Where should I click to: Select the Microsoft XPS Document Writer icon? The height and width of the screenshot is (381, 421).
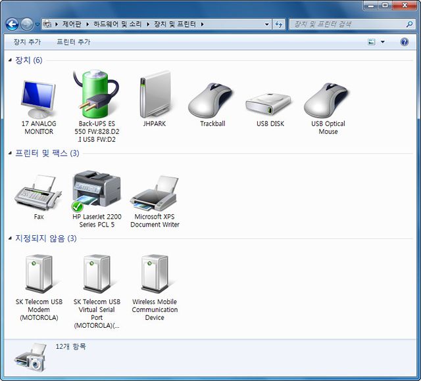coord(154,193)
